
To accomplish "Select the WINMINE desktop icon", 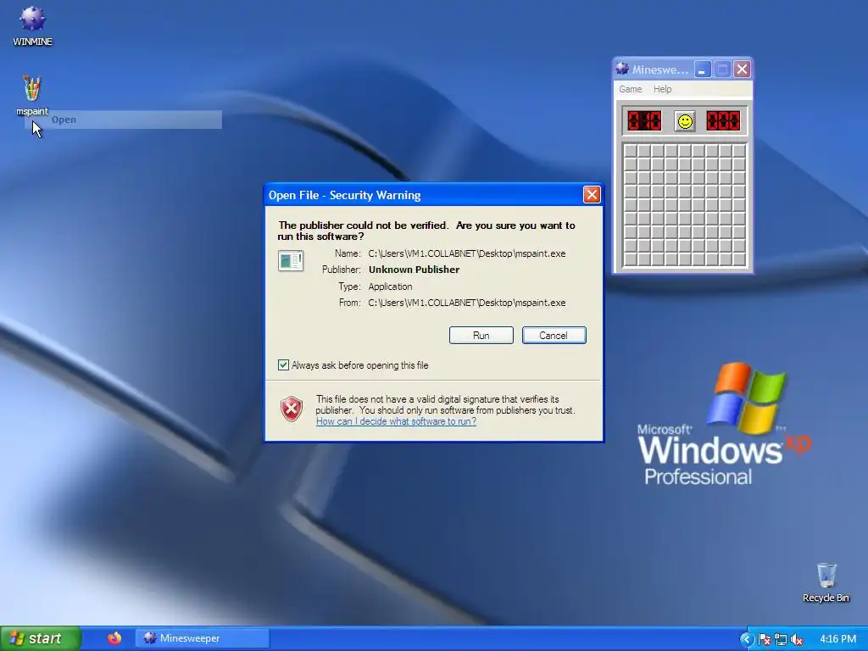I will tap(32, 26).
